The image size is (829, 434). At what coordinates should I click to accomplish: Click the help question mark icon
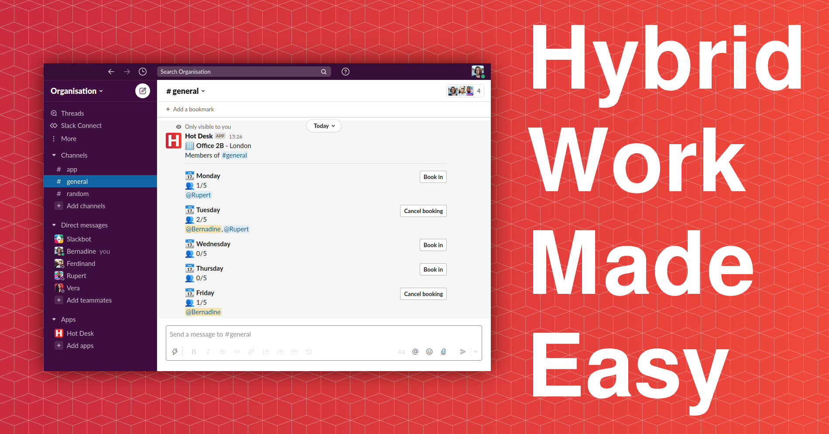click(x=345, y=72)
